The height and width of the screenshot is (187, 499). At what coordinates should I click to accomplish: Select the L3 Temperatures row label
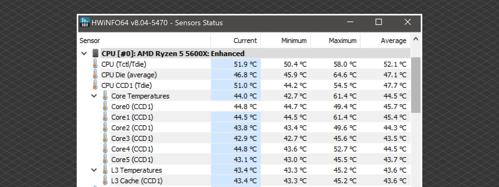137,170
